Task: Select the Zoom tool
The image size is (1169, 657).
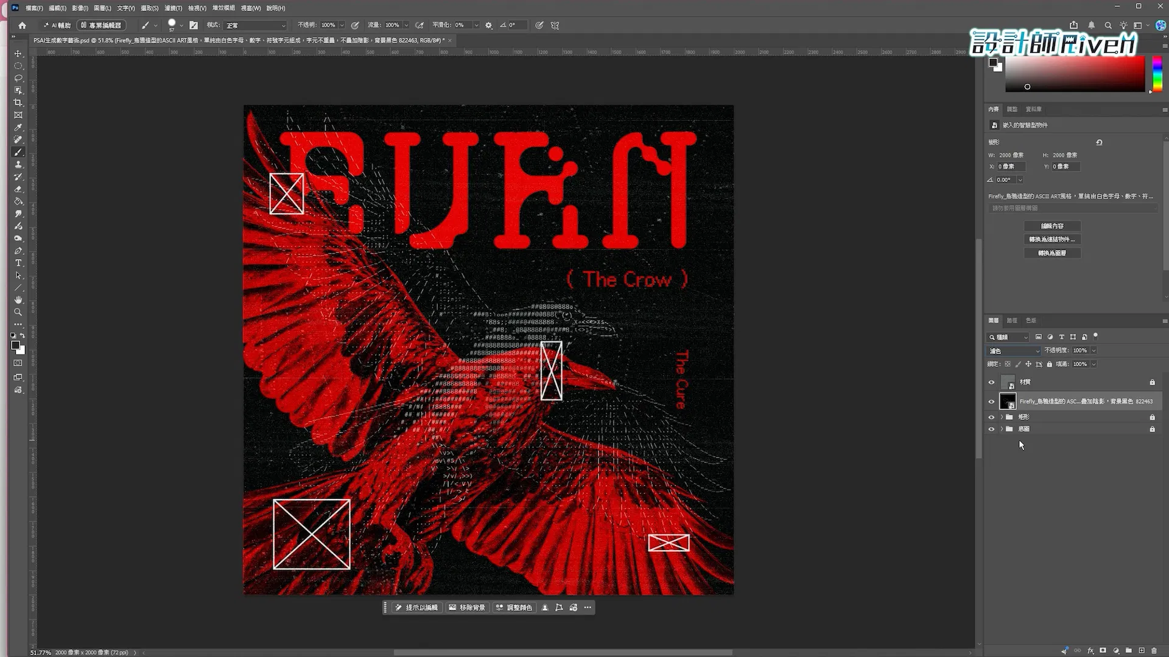Action: 18,312
